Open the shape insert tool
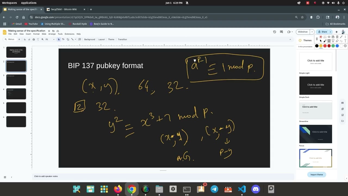Screen dimensions: 348x196 click(x=68, y=39)
